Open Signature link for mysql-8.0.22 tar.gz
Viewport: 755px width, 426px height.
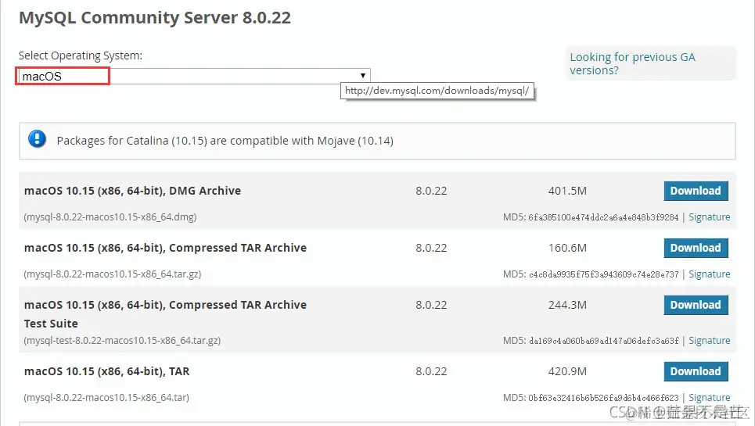(x=710, y=274)
